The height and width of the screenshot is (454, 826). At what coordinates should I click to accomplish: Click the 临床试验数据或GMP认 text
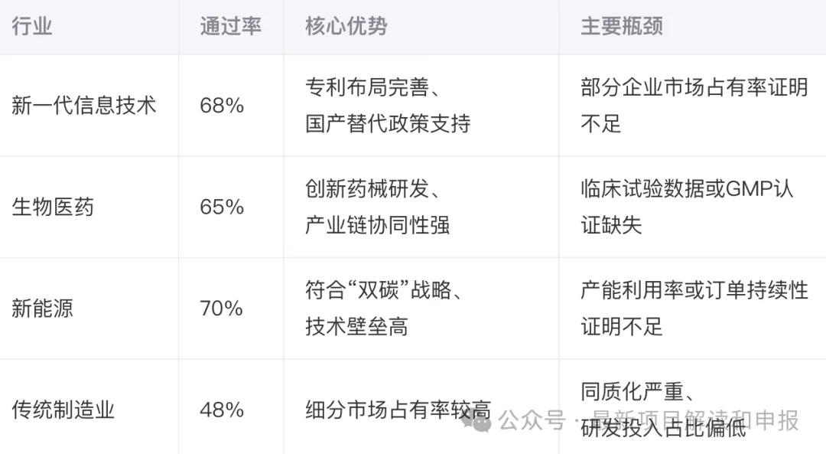point(687,188)
